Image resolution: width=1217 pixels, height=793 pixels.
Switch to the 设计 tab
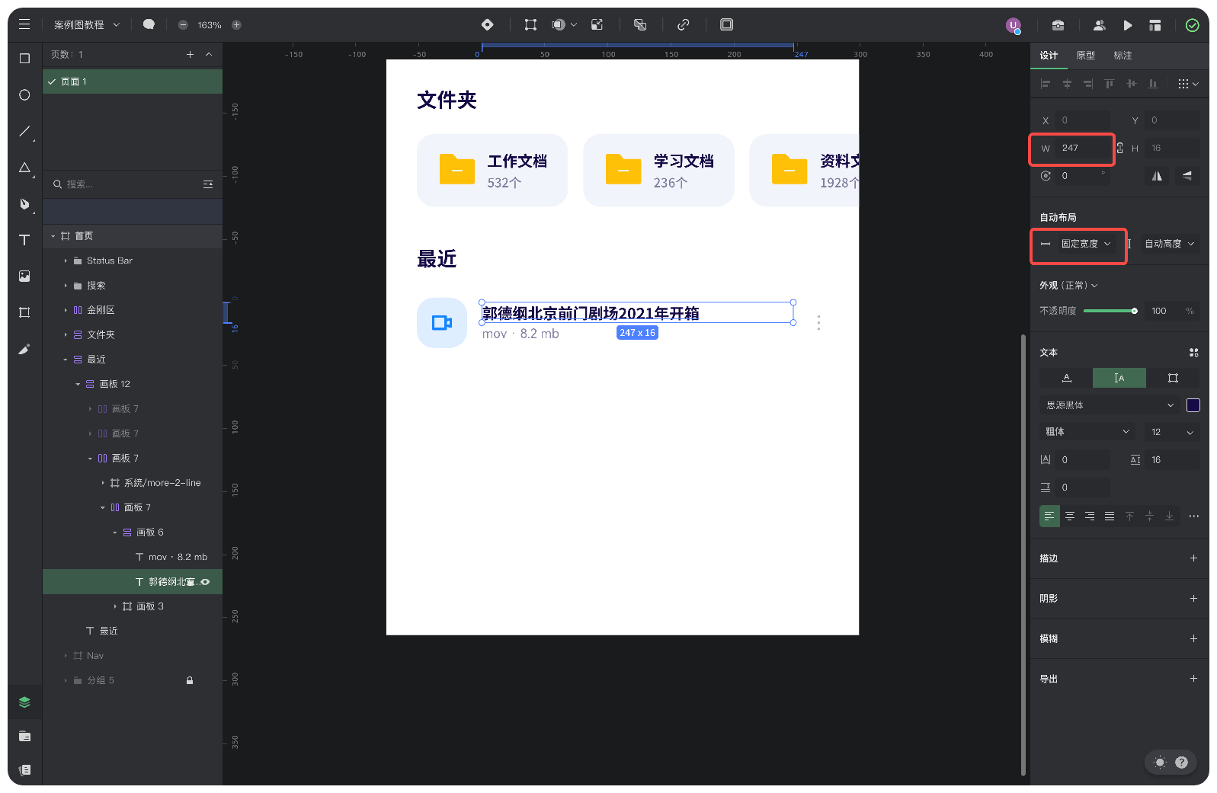1049,56
